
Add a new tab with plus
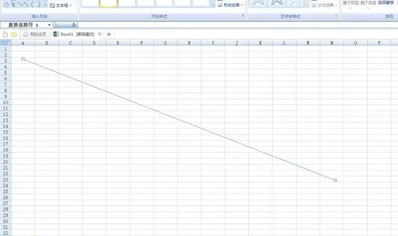coord(109,34)
